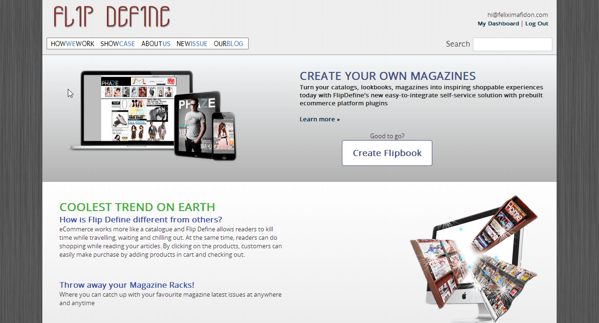Open the HOWWEWORK menu item
The width and height of the screenshot is (599, 323).
(73, 44)
